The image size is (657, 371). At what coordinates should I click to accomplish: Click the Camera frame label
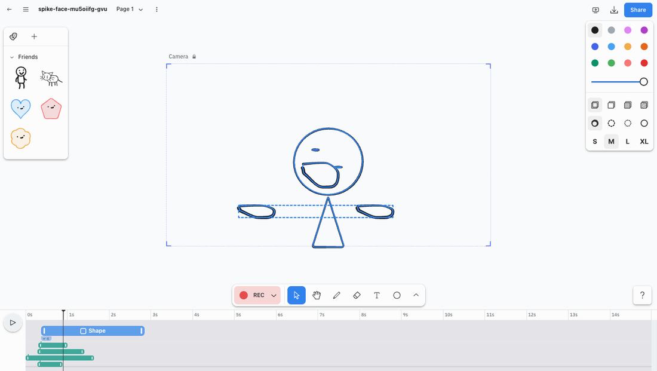click(179, 57)
